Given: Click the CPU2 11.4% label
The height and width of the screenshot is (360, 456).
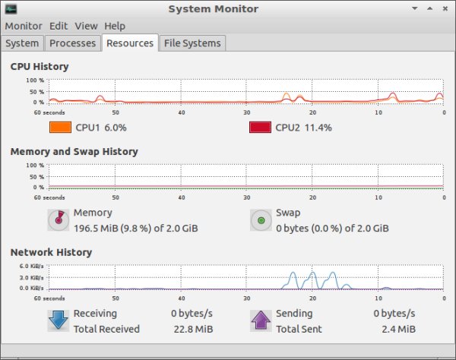Looking at the screenshot, I should point(303,128).
